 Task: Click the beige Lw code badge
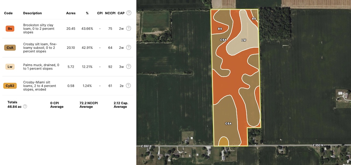pos(10,67)
